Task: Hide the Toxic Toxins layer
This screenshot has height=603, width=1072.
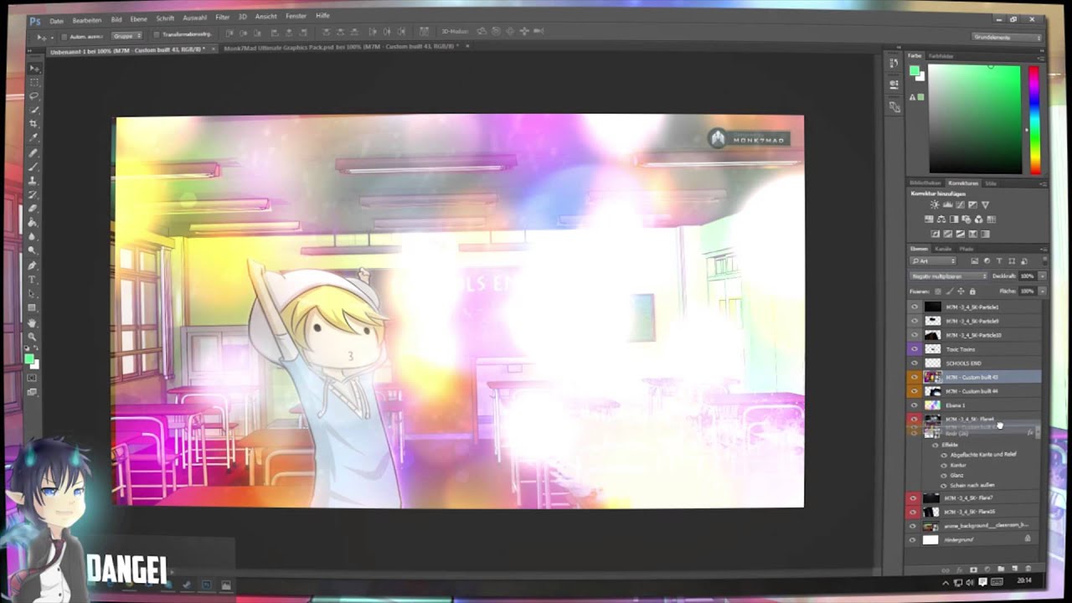Action: coord(915,349)
